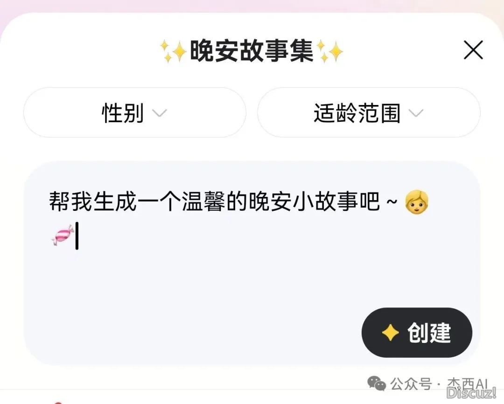Click the sparkles emoji left of title

tap(174, 51)
